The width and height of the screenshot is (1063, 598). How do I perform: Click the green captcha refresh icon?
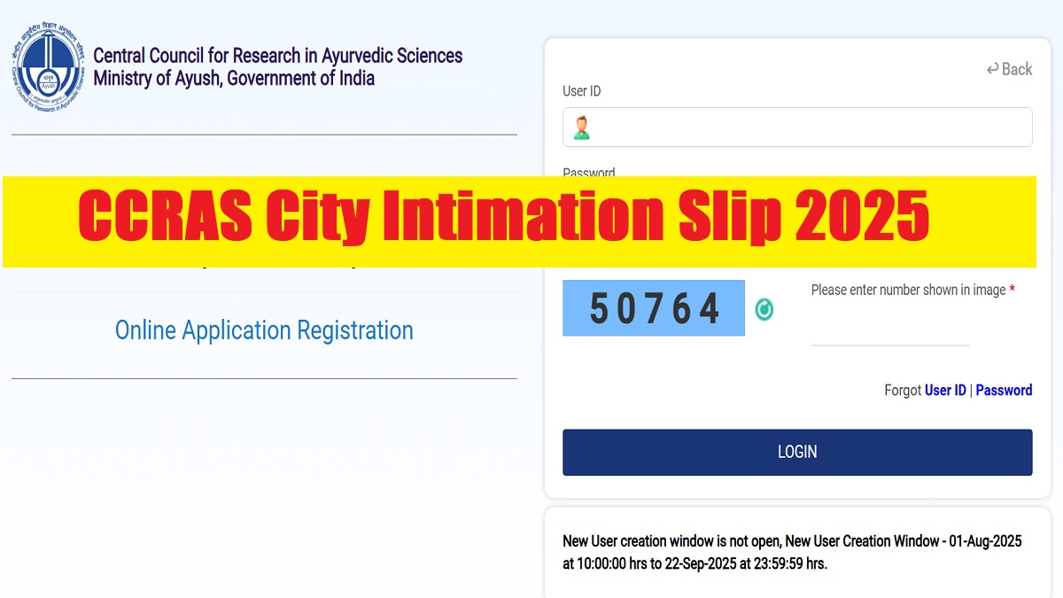764,308
